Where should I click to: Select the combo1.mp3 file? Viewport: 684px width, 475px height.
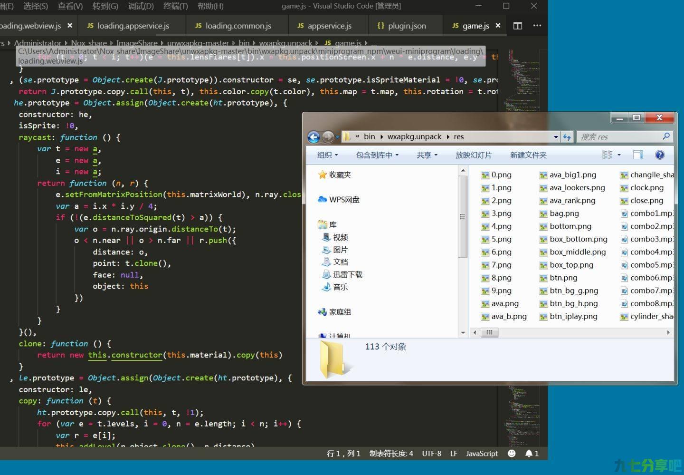(x=646, y=213)
